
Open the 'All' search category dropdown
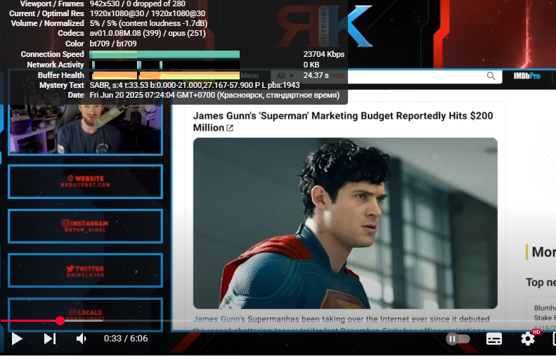[x=285, y=76]
